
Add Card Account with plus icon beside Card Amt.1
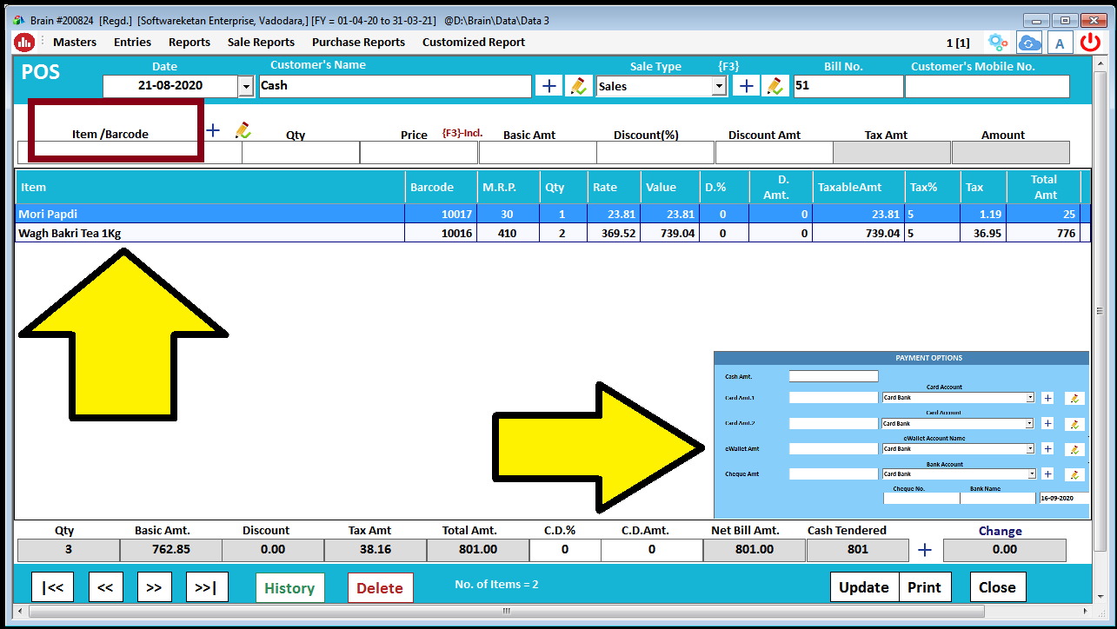pyautogui.click(x=1047, y=398)
